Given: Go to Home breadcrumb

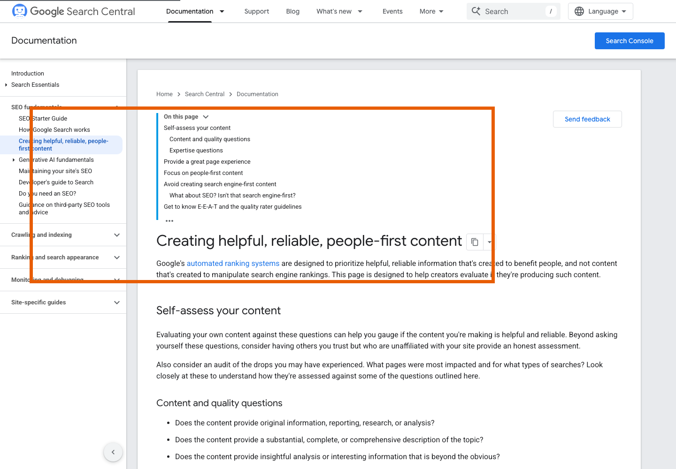Looking at the screenshot, I should (164, 94).
